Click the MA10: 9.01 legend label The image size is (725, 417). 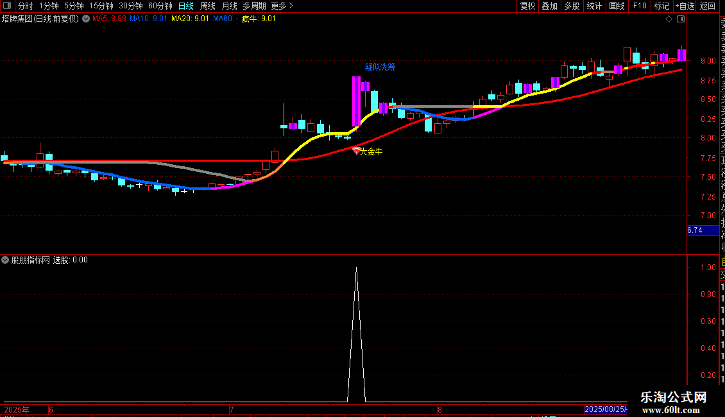148,19
